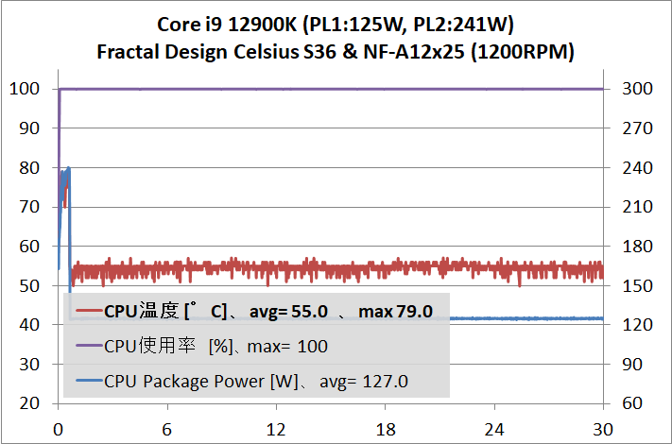
Task: Click the blue Package Power legend line marker
Action: tap(89, 380)
